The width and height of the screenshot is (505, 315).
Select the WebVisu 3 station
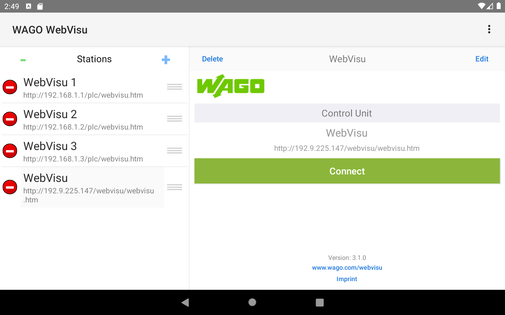[x=92, y=151]
